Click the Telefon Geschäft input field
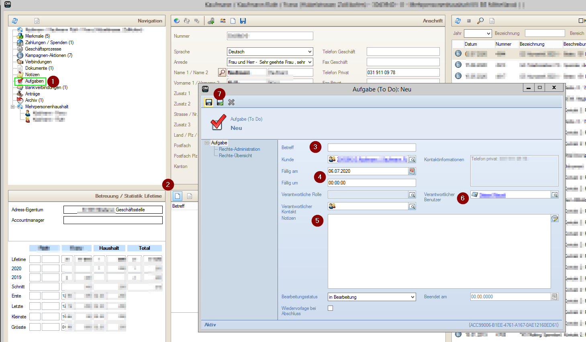This screenshot has width=586, height=342. (403, 52)
